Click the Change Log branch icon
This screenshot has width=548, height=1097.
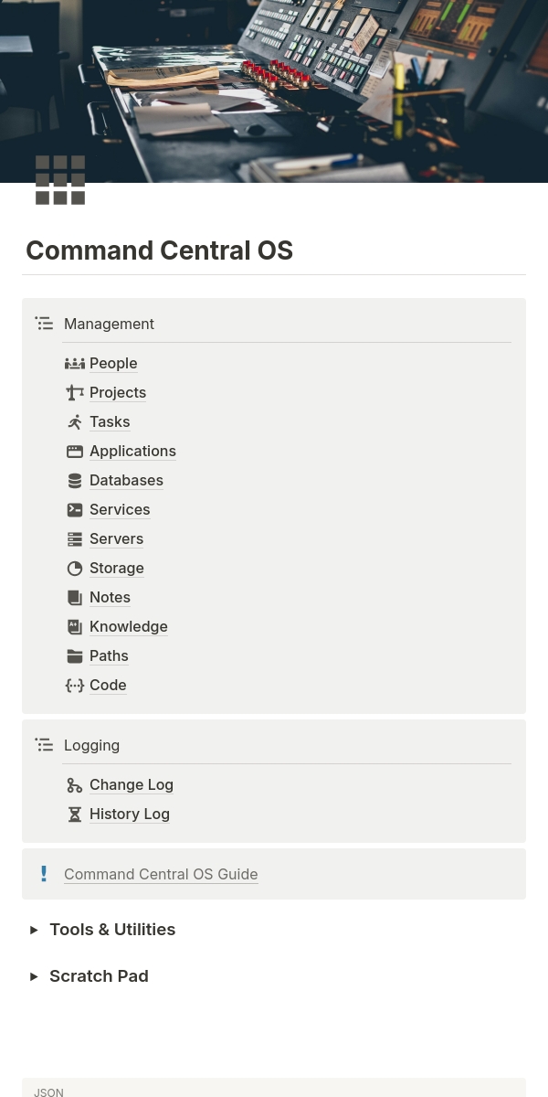(x=75, y=785)
